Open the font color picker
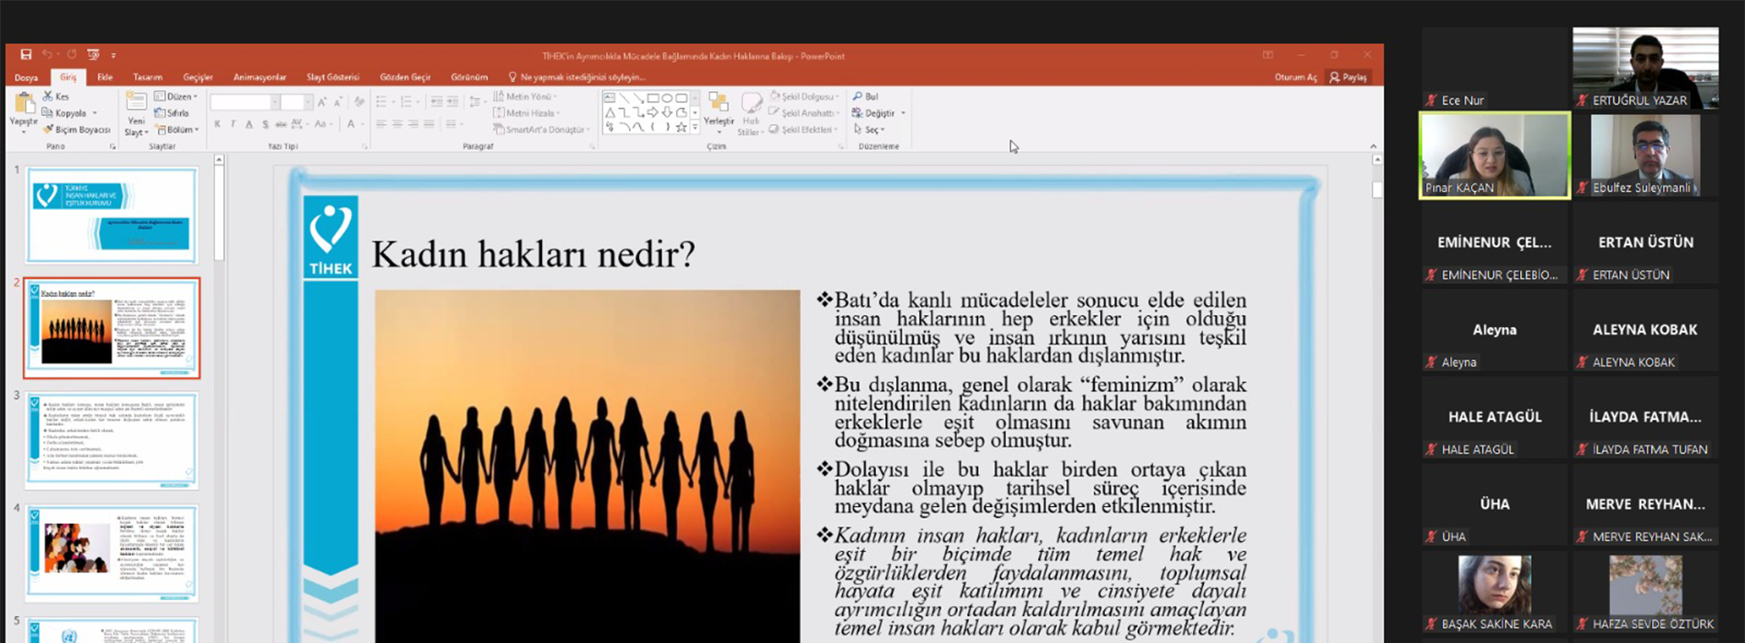The height and width of the screenshot is (643, 1745). pyautogui.click(x=351, y=124)
